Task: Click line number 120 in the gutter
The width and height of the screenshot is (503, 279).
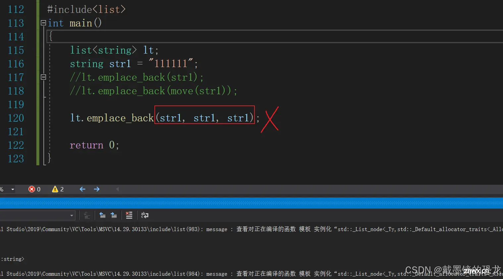Action: [x=16, y=118]
